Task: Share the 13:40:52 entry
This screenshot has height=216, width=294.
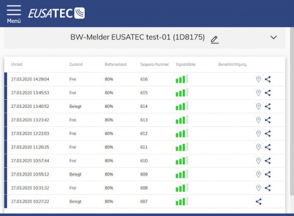Action: (x=268, y=106)
